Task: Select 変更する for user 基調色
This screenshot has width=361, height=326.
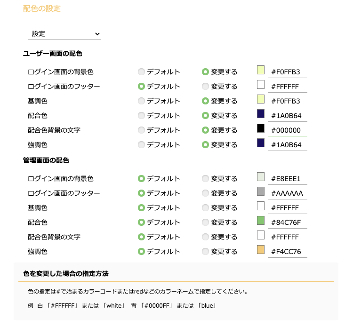Action: tap(205, 101)
